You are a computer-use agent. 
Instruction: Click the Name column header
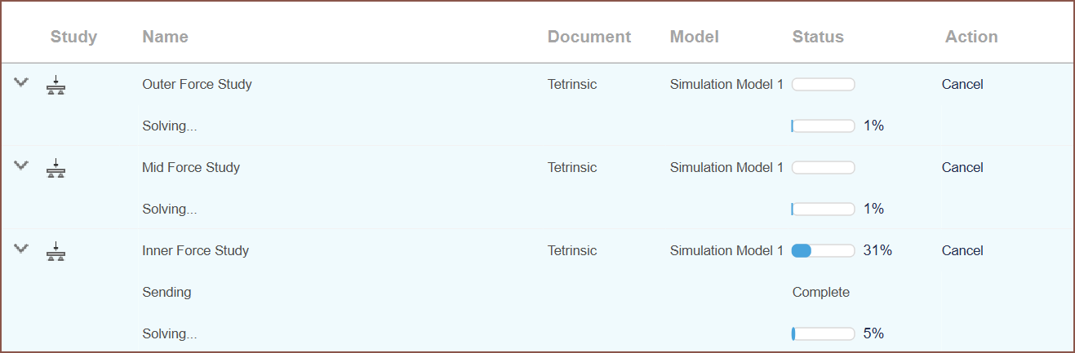click(165, 37)
